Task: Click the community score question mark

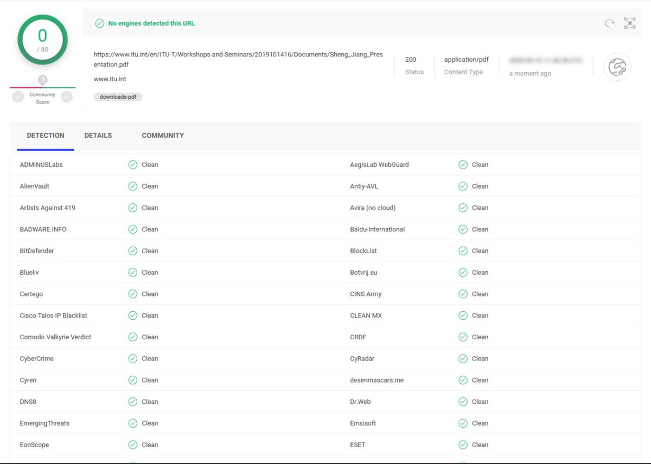Action: [42, 80]
